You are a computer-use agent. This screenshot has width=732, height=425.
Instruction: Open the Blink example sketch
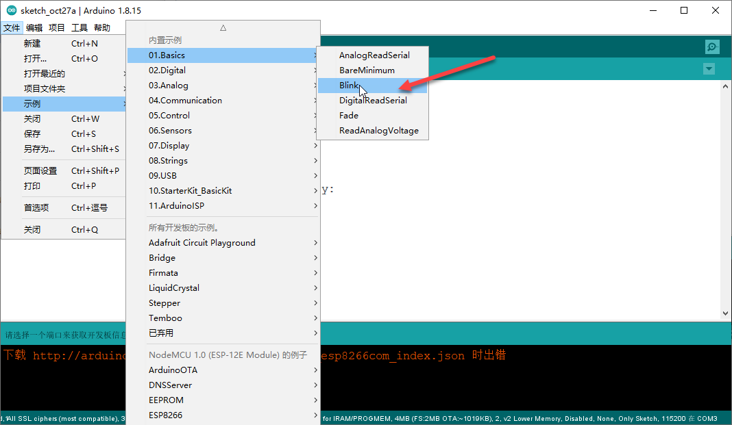(373, 86)
